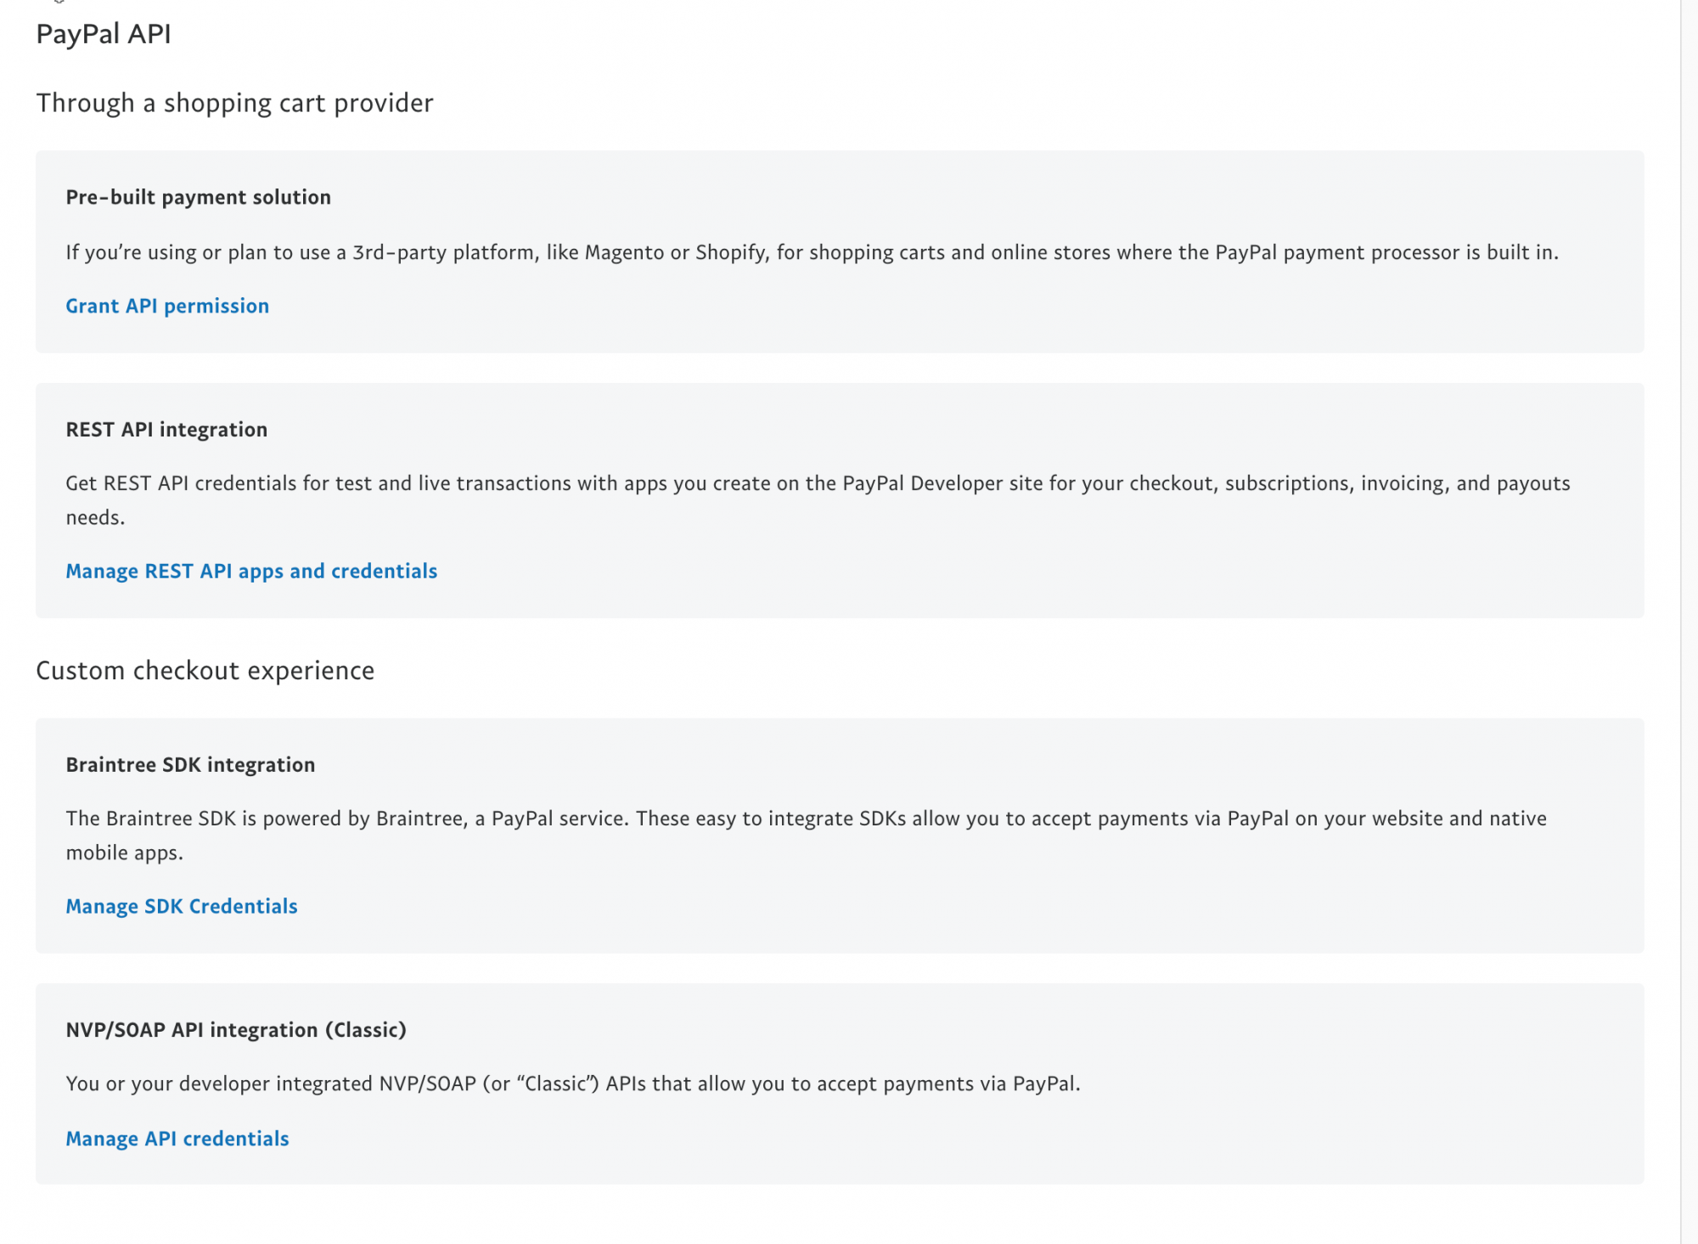
Task: Open Manage REST API apps and credentials
Action: click(x=251, y=571)
